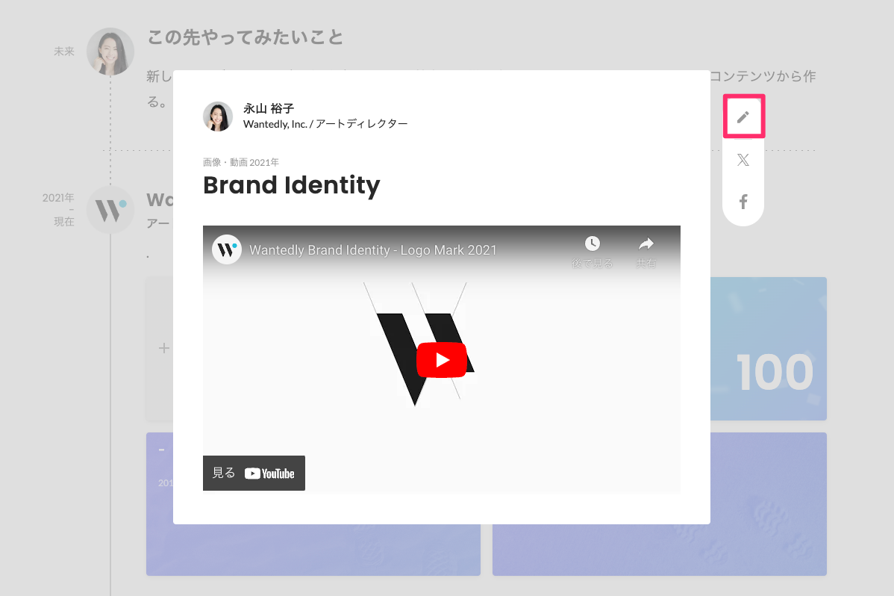Select the name 永山 裕子

[269, 108]
